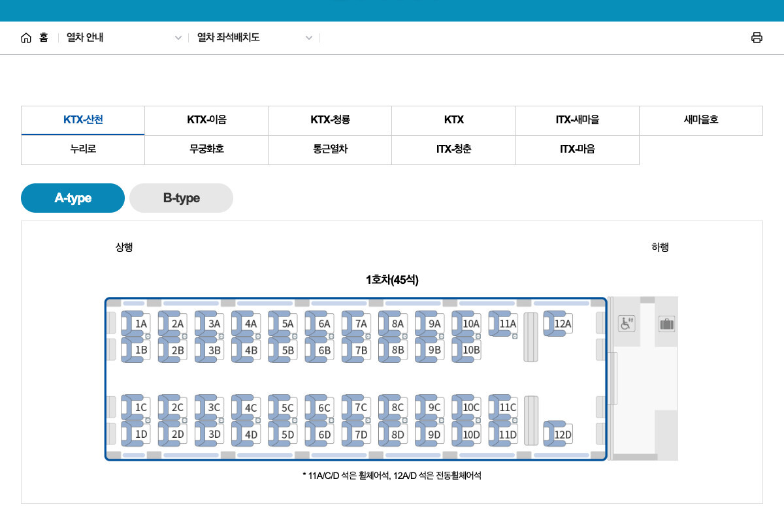Select seat 3A icon
This screenshot has height=522, width=784.
click(x=209, y=323)
